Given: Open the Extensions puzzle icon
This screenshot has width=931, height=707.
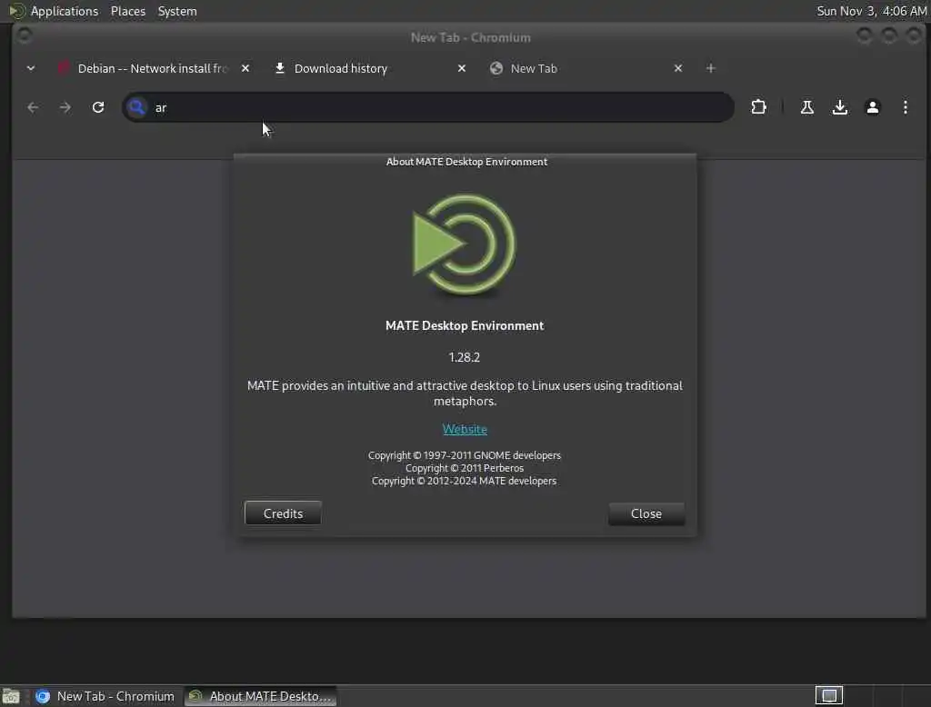Looking at the screenshot, I should tap(758, 107).
